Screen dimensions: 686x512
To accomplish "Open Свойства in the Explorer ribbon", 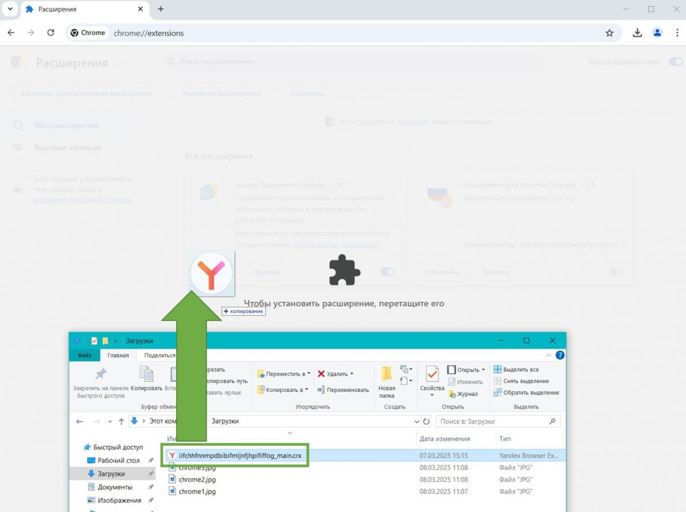I will coord(432,381).
